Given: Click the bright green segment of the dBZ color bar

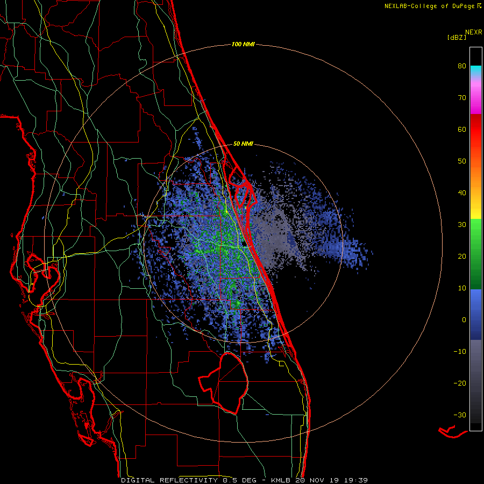Looking at the screenshot, I should [476, 233].
